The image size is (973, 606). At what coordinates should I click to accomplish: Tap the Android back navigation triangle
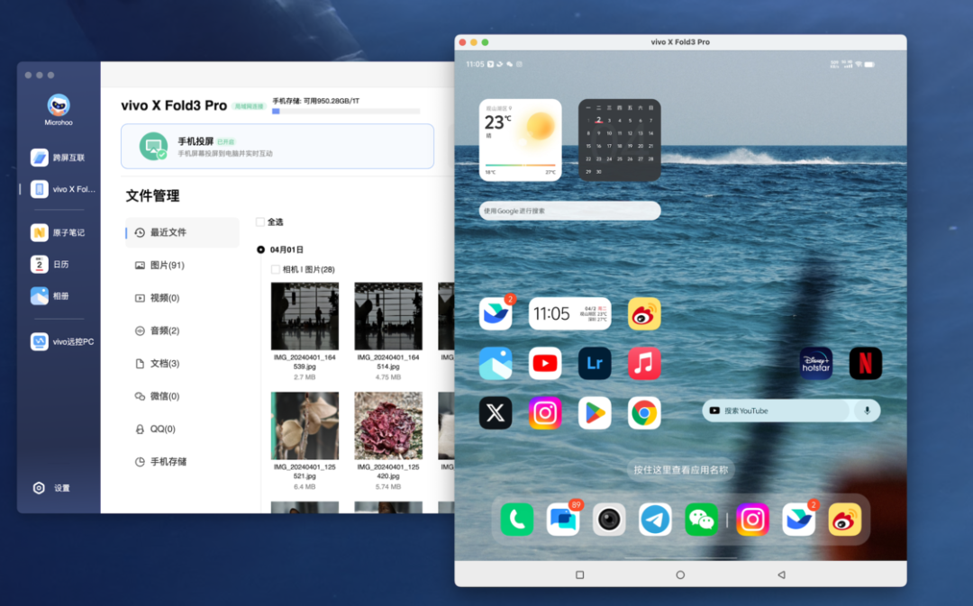coord(781,575)
